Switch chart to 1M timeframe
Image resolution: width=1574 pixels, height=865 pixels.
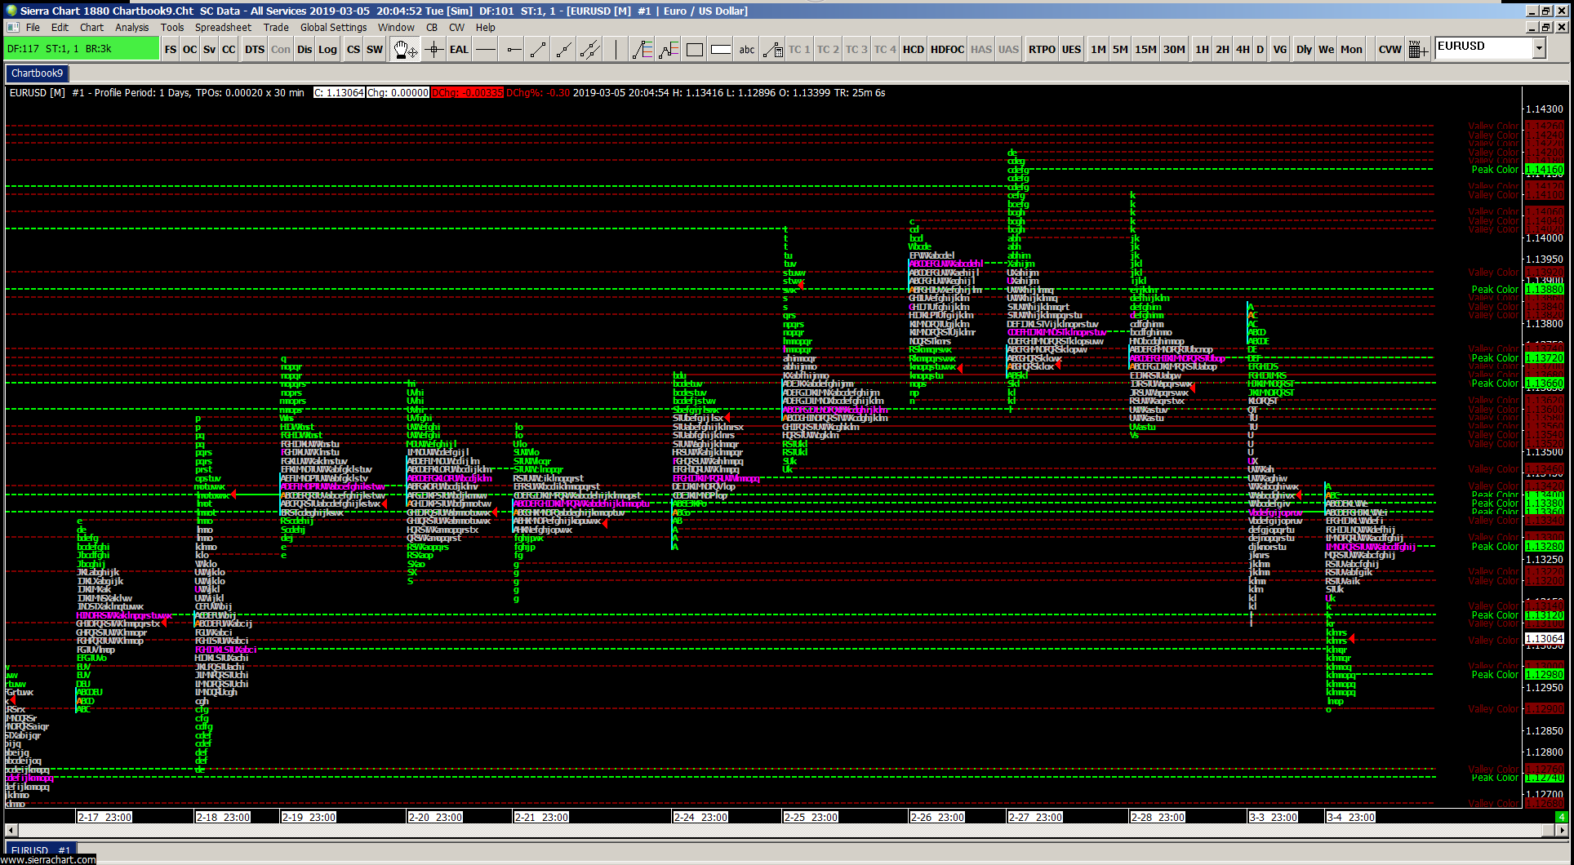tap(1098, 50)
